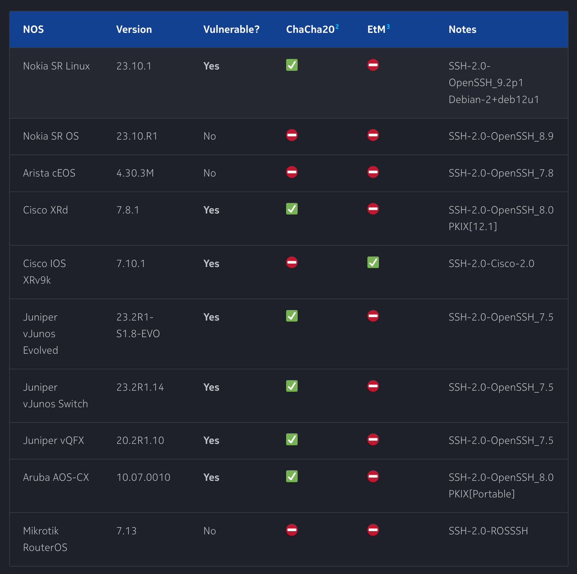Open footnote 2 next to ChaCha20 header
577x574 pixels.
[337, 26]
